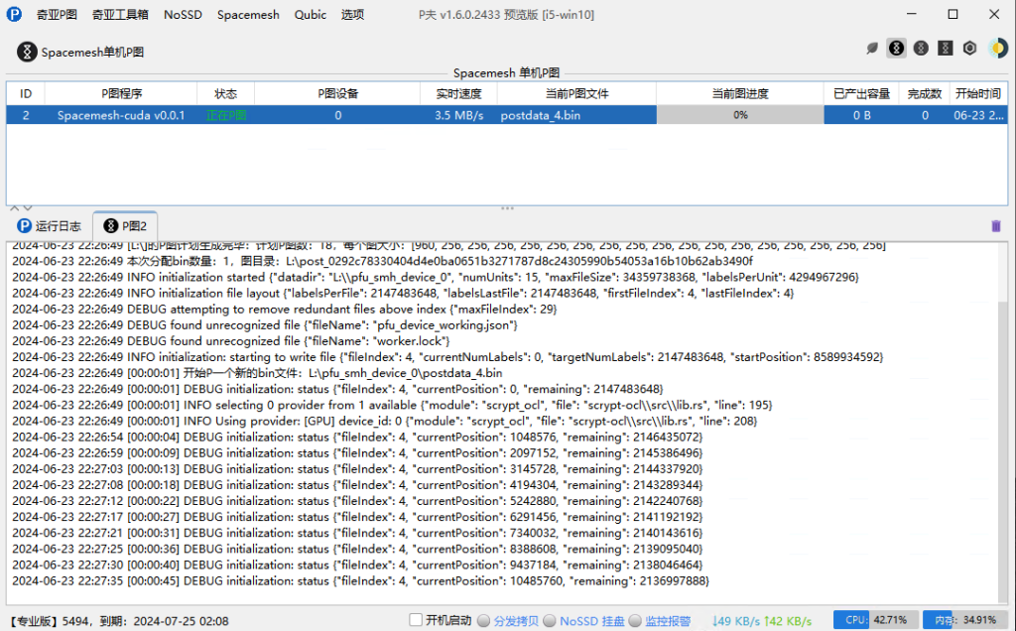Collapse the panel using the splitter arrows
Image resolution: width=1016 pixels, height=631 pixels.
click(x=16, y=208)
